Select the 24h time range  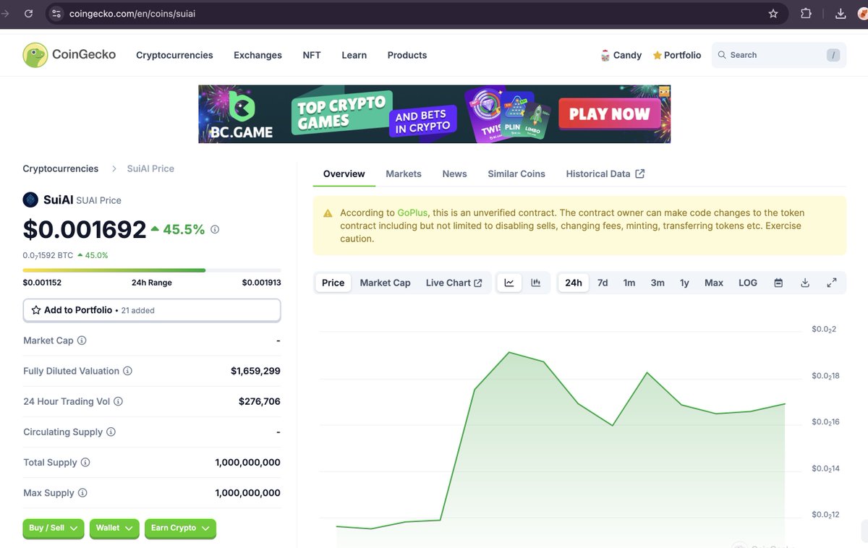point(574,283)
